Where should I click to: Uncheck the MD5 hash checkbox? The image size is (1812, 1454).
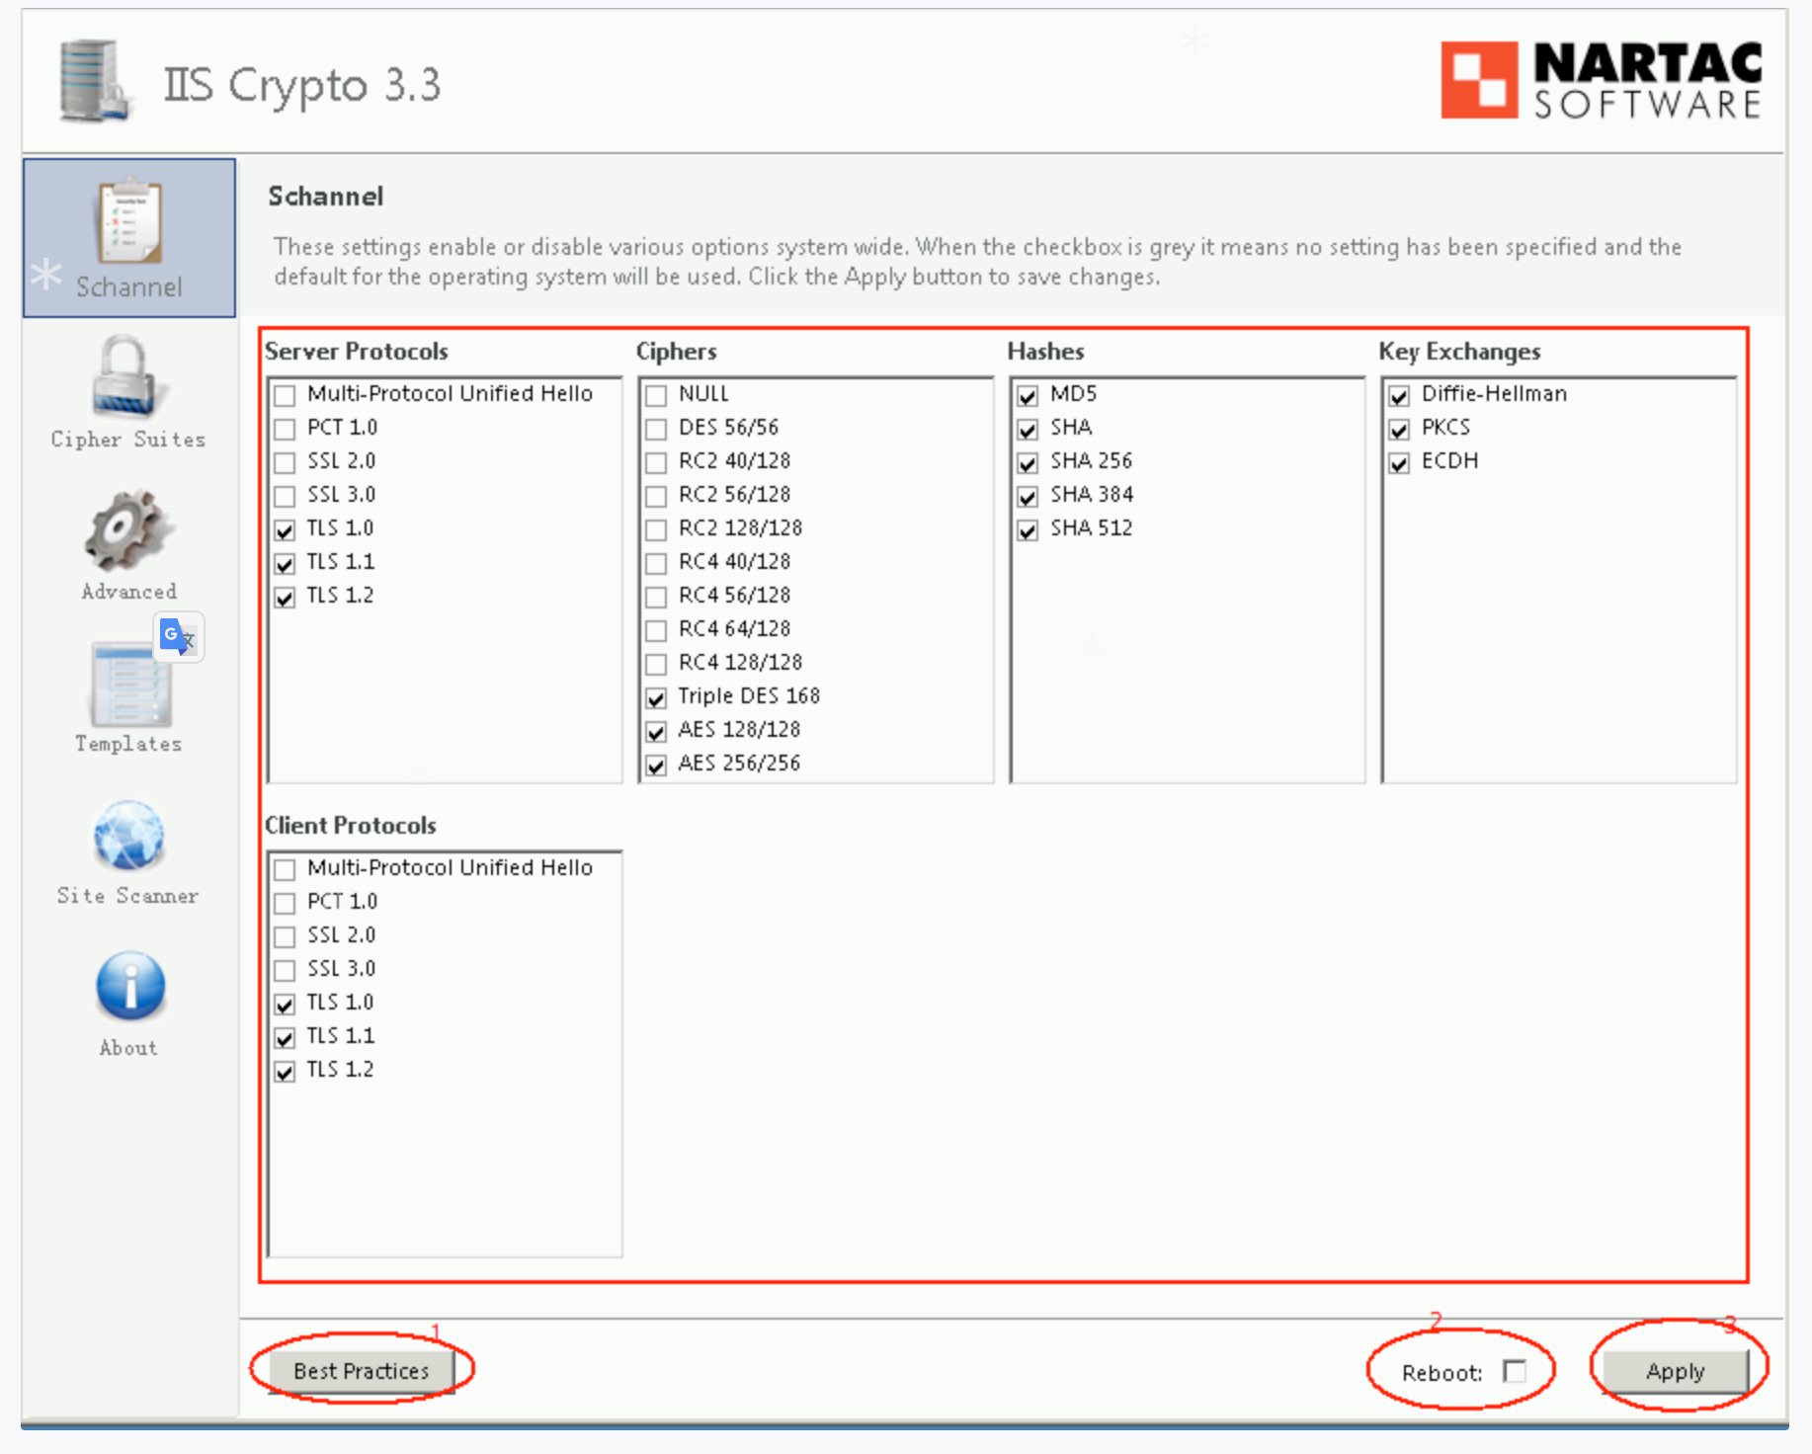1028,396
